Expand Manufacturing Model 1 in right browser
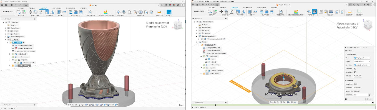 (x=199, y=39)
